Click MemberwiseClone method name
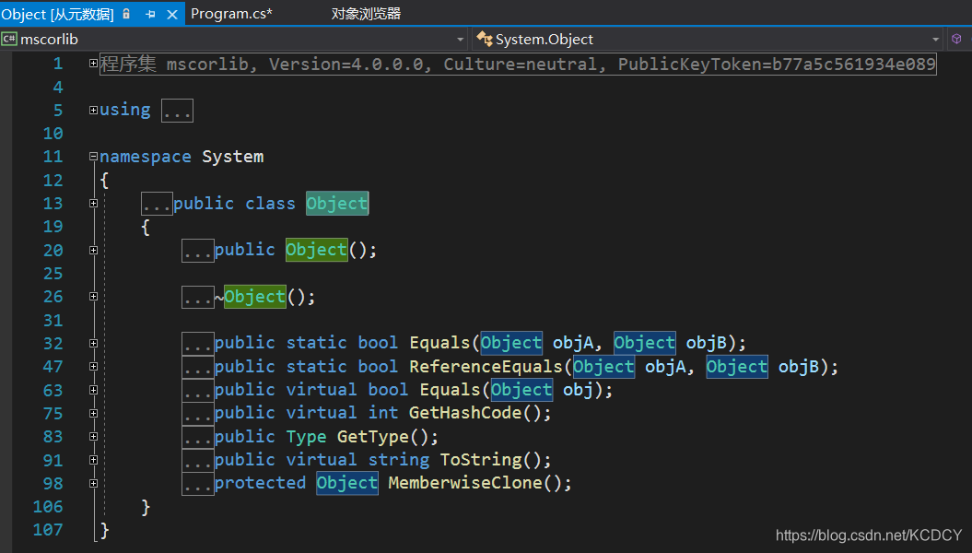Viewport: 972px width, 553px height. point(465,482)
